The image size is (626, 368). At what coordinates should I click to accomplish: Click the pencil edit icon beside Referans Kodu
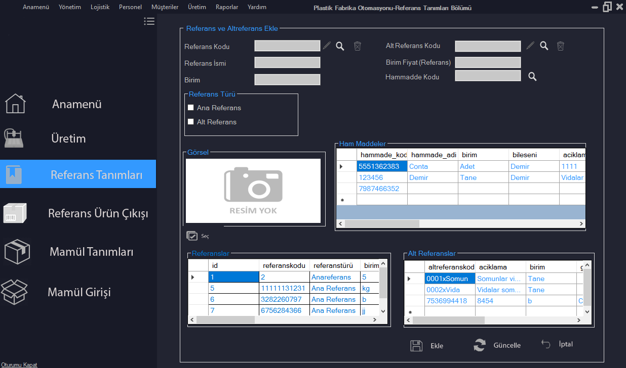tap(327, 46)
